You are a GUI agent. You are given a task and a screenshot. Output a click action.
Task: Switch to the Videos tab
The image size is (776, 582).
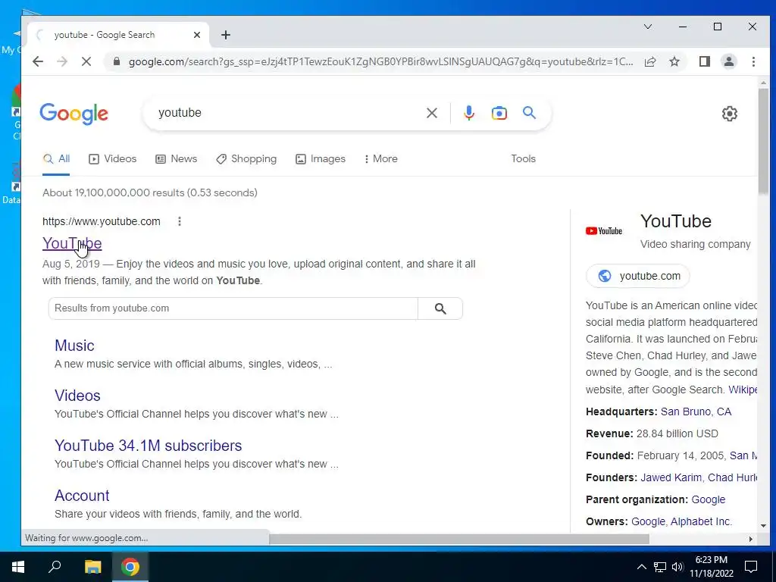[x=112, y=159]
